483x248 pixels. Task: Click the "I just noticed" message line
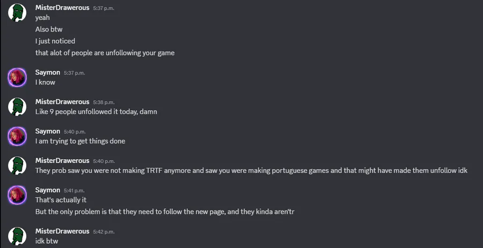click(x=55, y=41)
